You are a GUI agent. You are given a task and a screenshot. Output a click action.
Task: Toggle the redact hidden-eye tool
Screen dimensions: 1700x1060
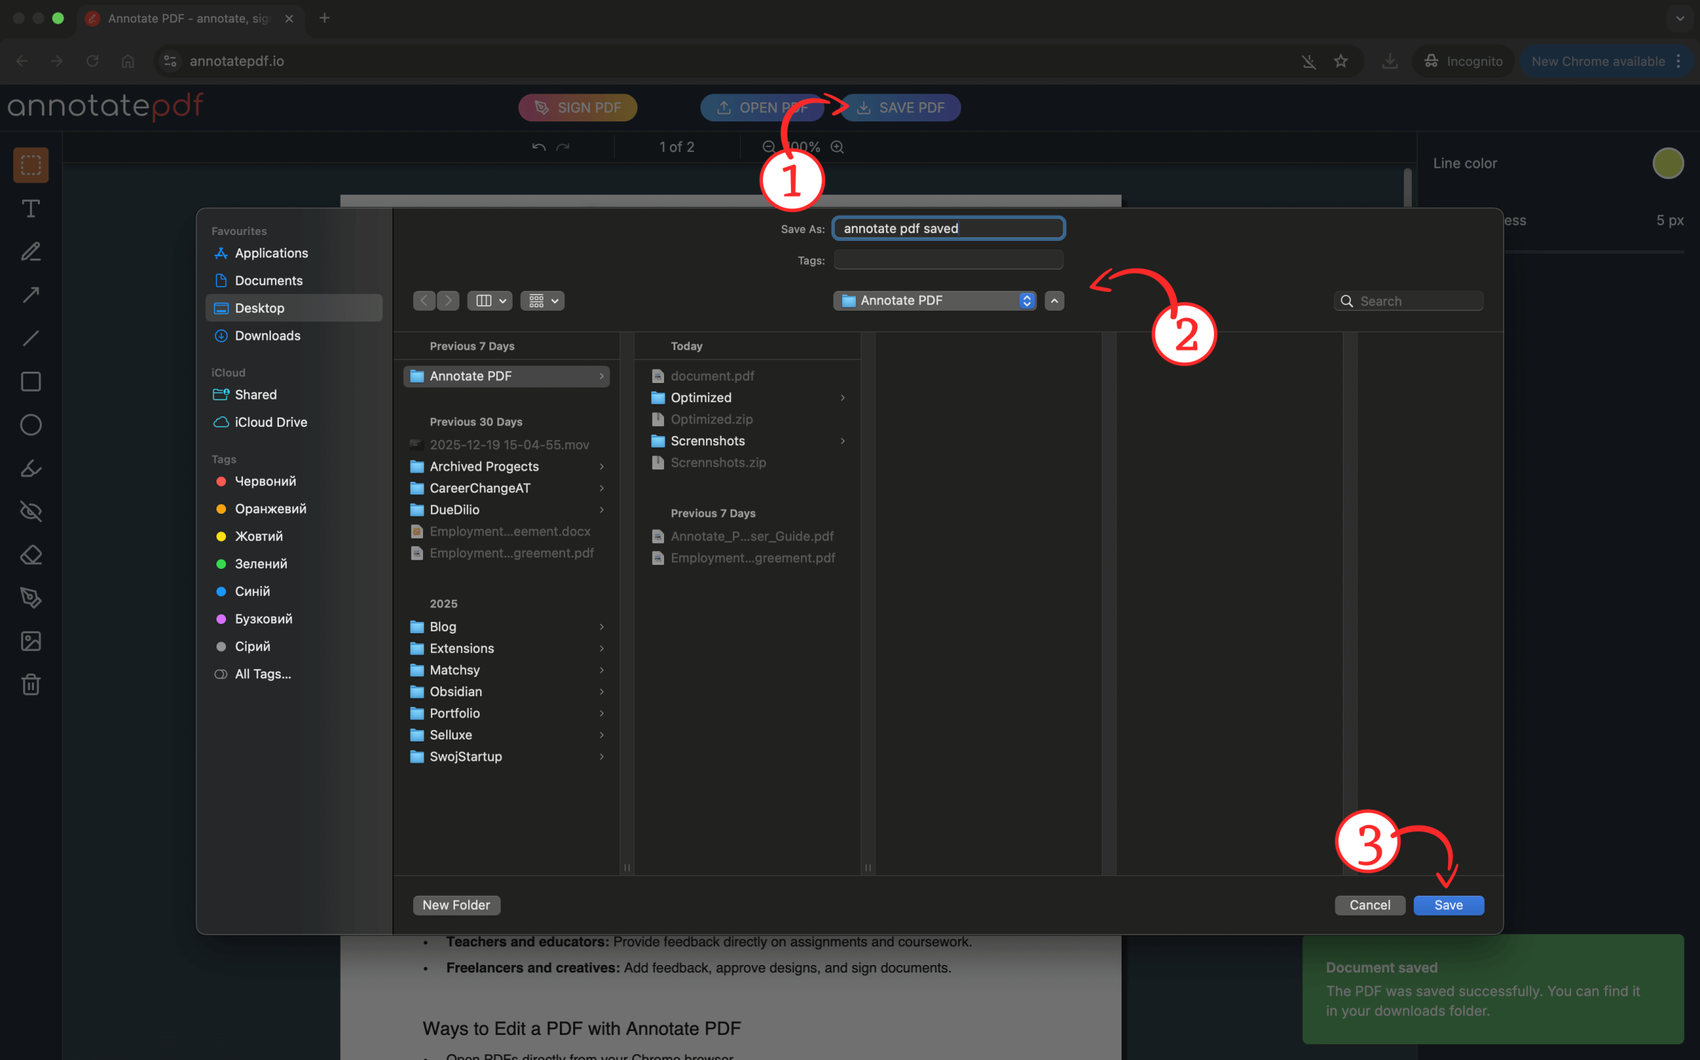[31, 512]
